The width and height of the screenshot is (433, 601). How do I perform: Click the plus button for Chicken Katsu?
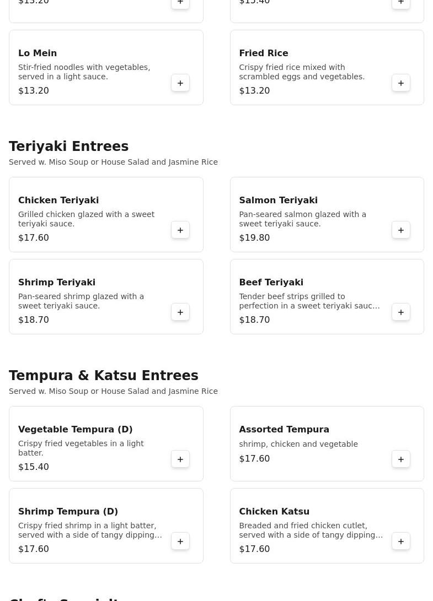point(401,542)
